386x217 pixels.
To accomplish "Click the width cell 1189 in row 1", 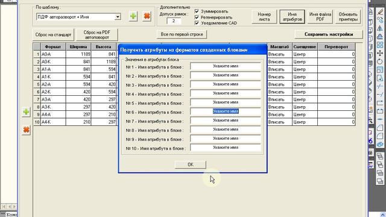I will 78,54.
